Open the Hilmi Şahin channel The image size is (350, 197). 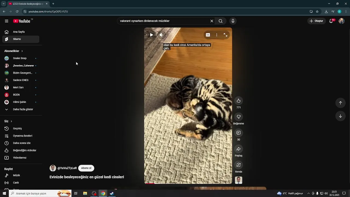21,102
